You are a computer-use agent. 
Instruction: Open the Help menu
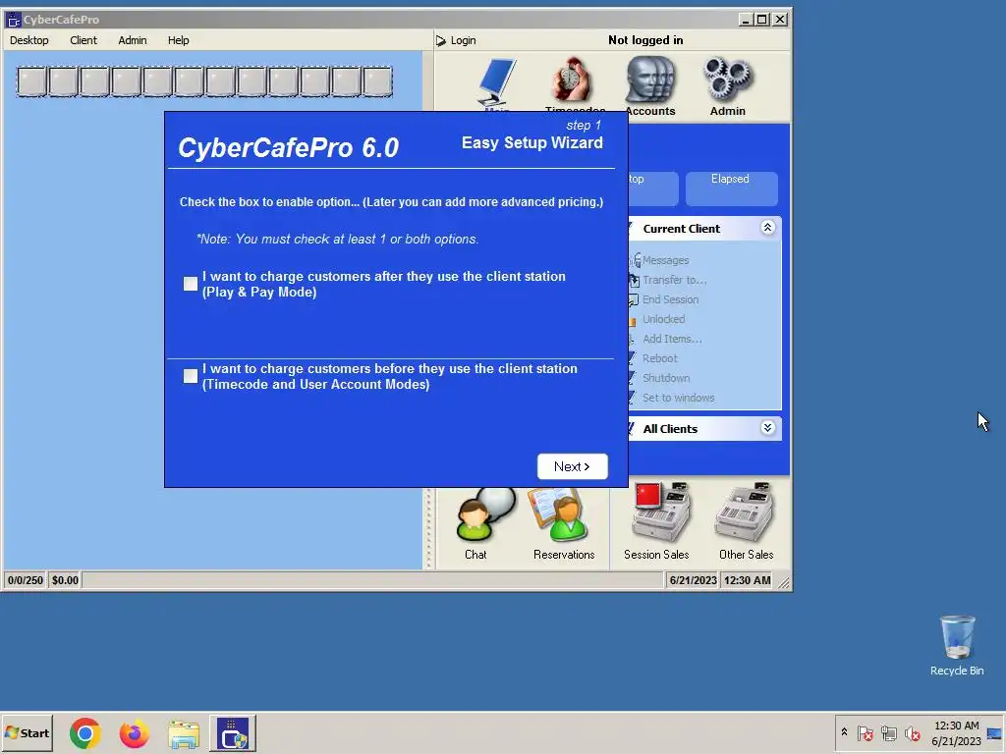[x=179, y=40]
